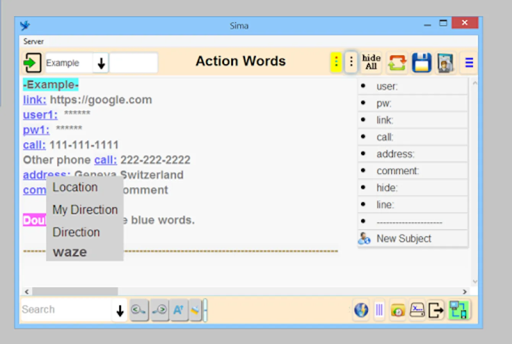Open the yellow colored-dots menu button

(x=336, y=62)
